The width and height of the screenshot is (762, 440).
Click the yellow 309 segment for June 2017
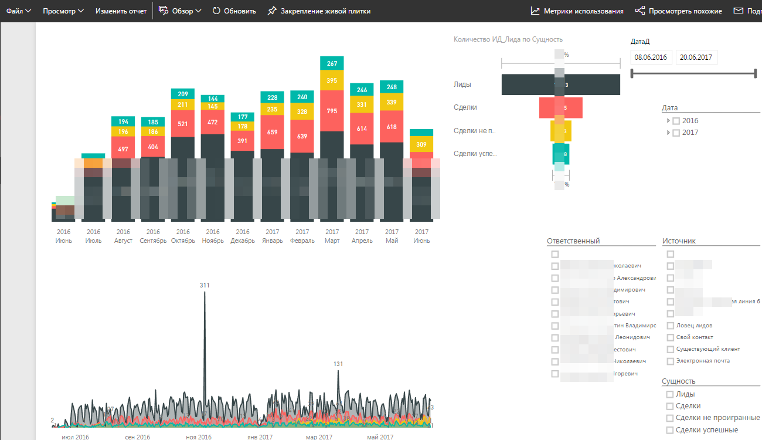(421, 144)
